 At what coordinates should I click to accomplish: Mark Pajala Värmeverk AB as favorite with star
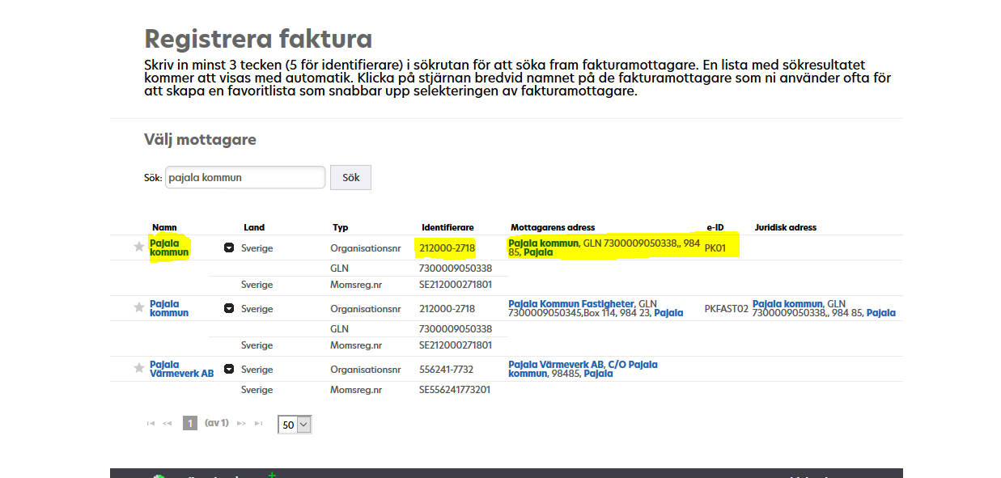139,368
